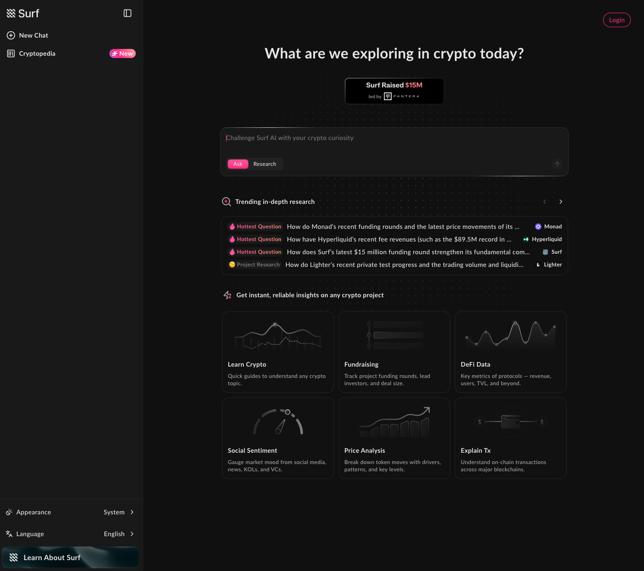Click the Login button
Image resolution: width=644 pixels, height=571 pixels.
tap(617, 20)
